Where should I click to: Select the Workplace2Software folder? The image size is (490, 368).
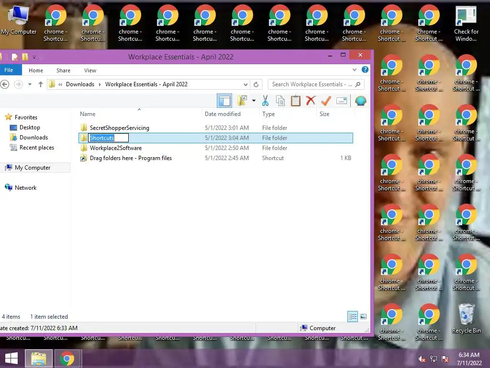coord(116,148)
